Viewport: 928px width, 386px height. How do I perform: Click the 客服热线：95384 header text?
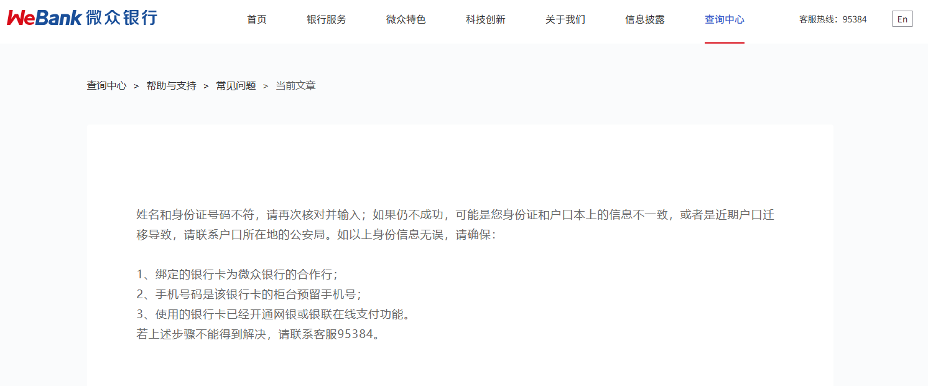click(833, 19)
